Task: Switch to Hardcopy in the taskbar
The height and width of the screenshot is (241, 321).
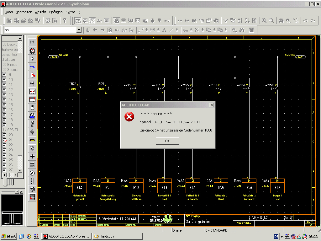Action: coord(117,236)
